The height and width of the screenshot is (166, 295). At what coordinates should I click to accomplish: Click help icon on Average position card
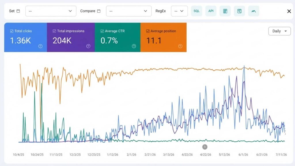(180, 46)
